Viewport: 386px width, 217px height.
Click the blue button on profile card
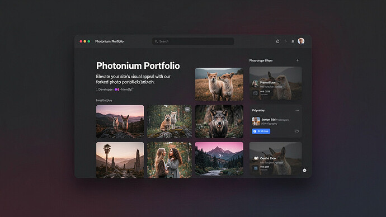coord(261,131)
